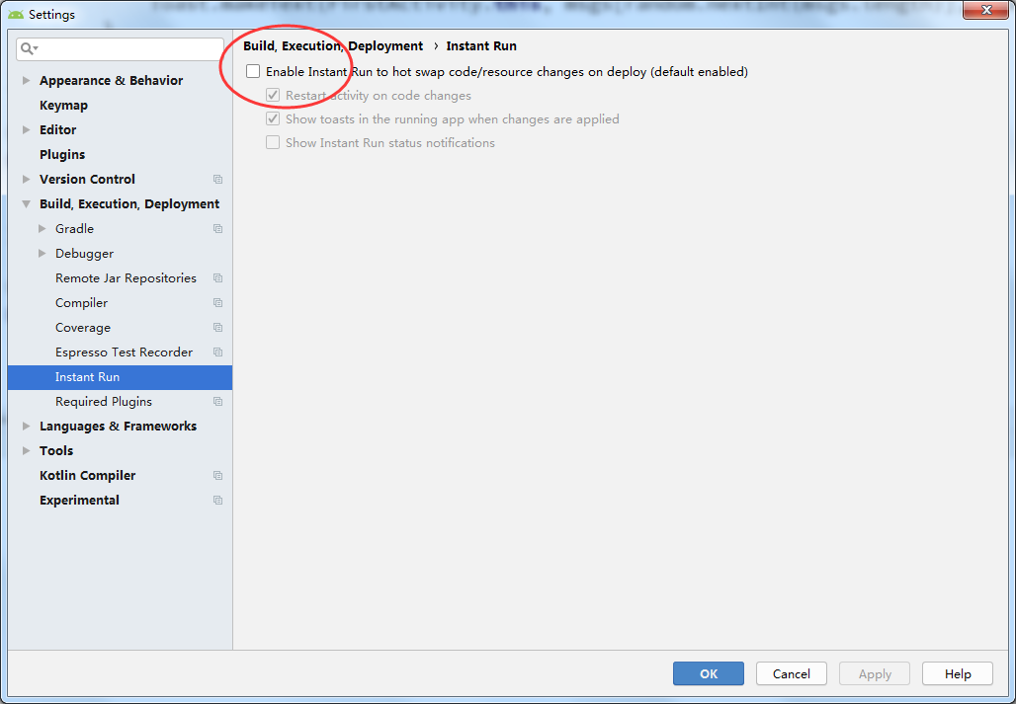
Task: Select the Coverage settings page
Action: 83,328
